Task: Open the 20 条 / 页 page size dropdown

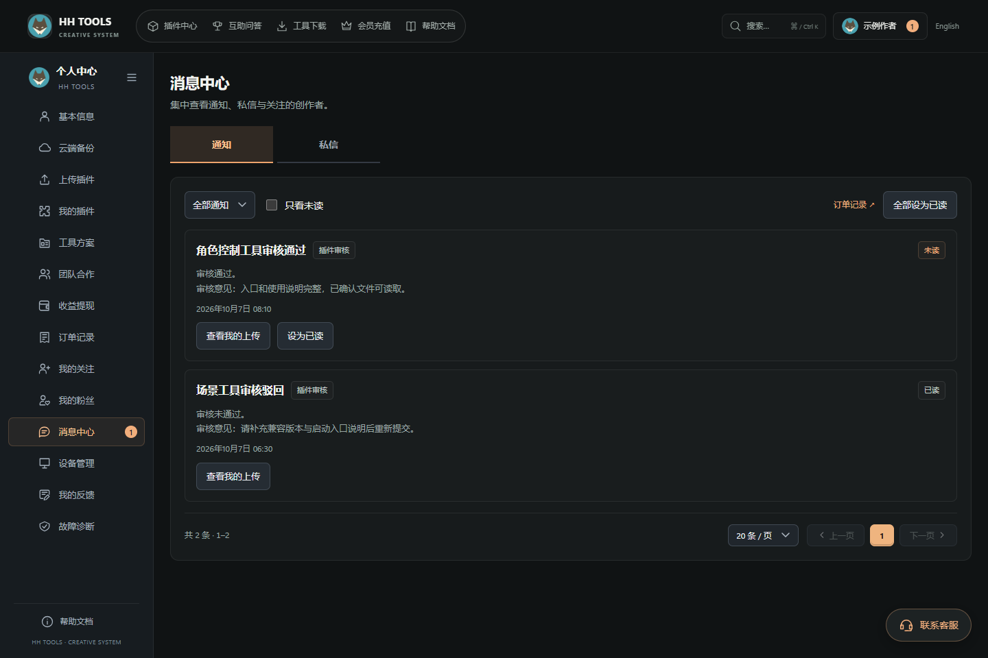Action: point(763,535)
